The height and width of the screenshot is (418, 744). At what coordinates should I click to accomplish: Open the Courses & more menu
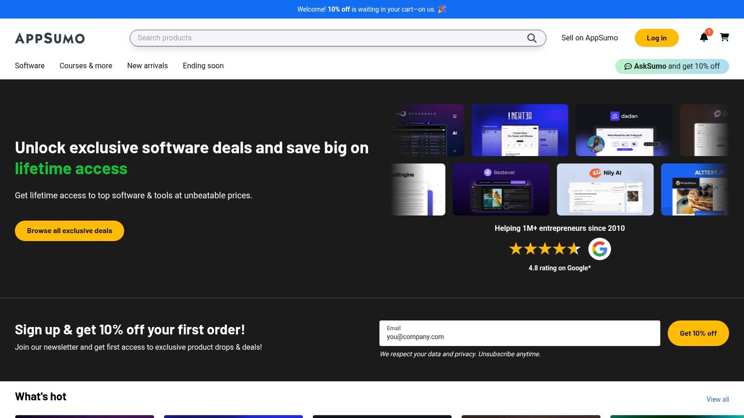(x=86, y=65)
